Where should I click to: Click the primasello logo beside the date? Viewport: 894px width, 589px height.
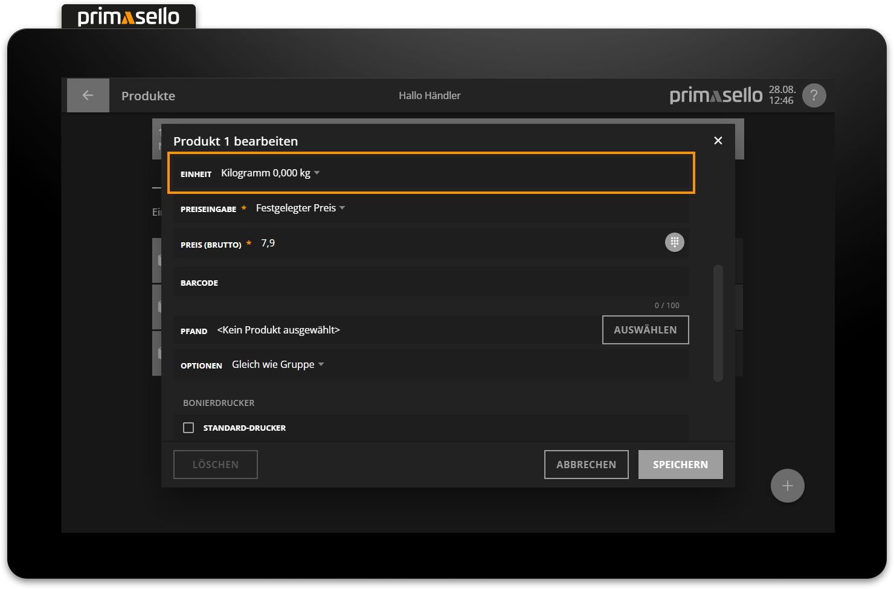pos(716,95)
